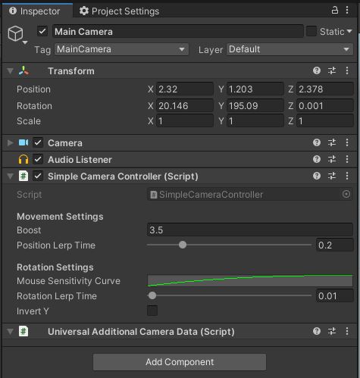Click the Inspector lock icon
360x378 pixels.
[335, 11]
